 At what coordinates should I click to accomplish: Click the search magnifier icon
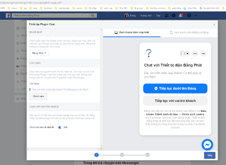click(x=92, y=15)
